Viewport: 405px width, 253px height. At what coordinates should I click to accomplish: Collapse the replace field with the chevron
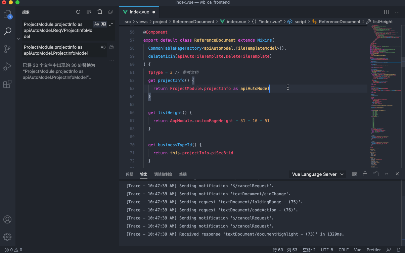click(x=19, y=39)
